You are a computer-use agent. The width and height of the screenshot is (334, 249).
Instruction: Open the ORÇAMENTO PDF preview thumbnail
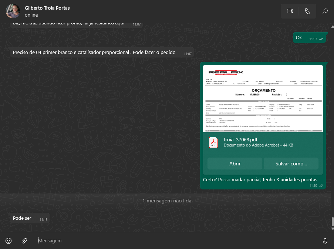[263, 98]
